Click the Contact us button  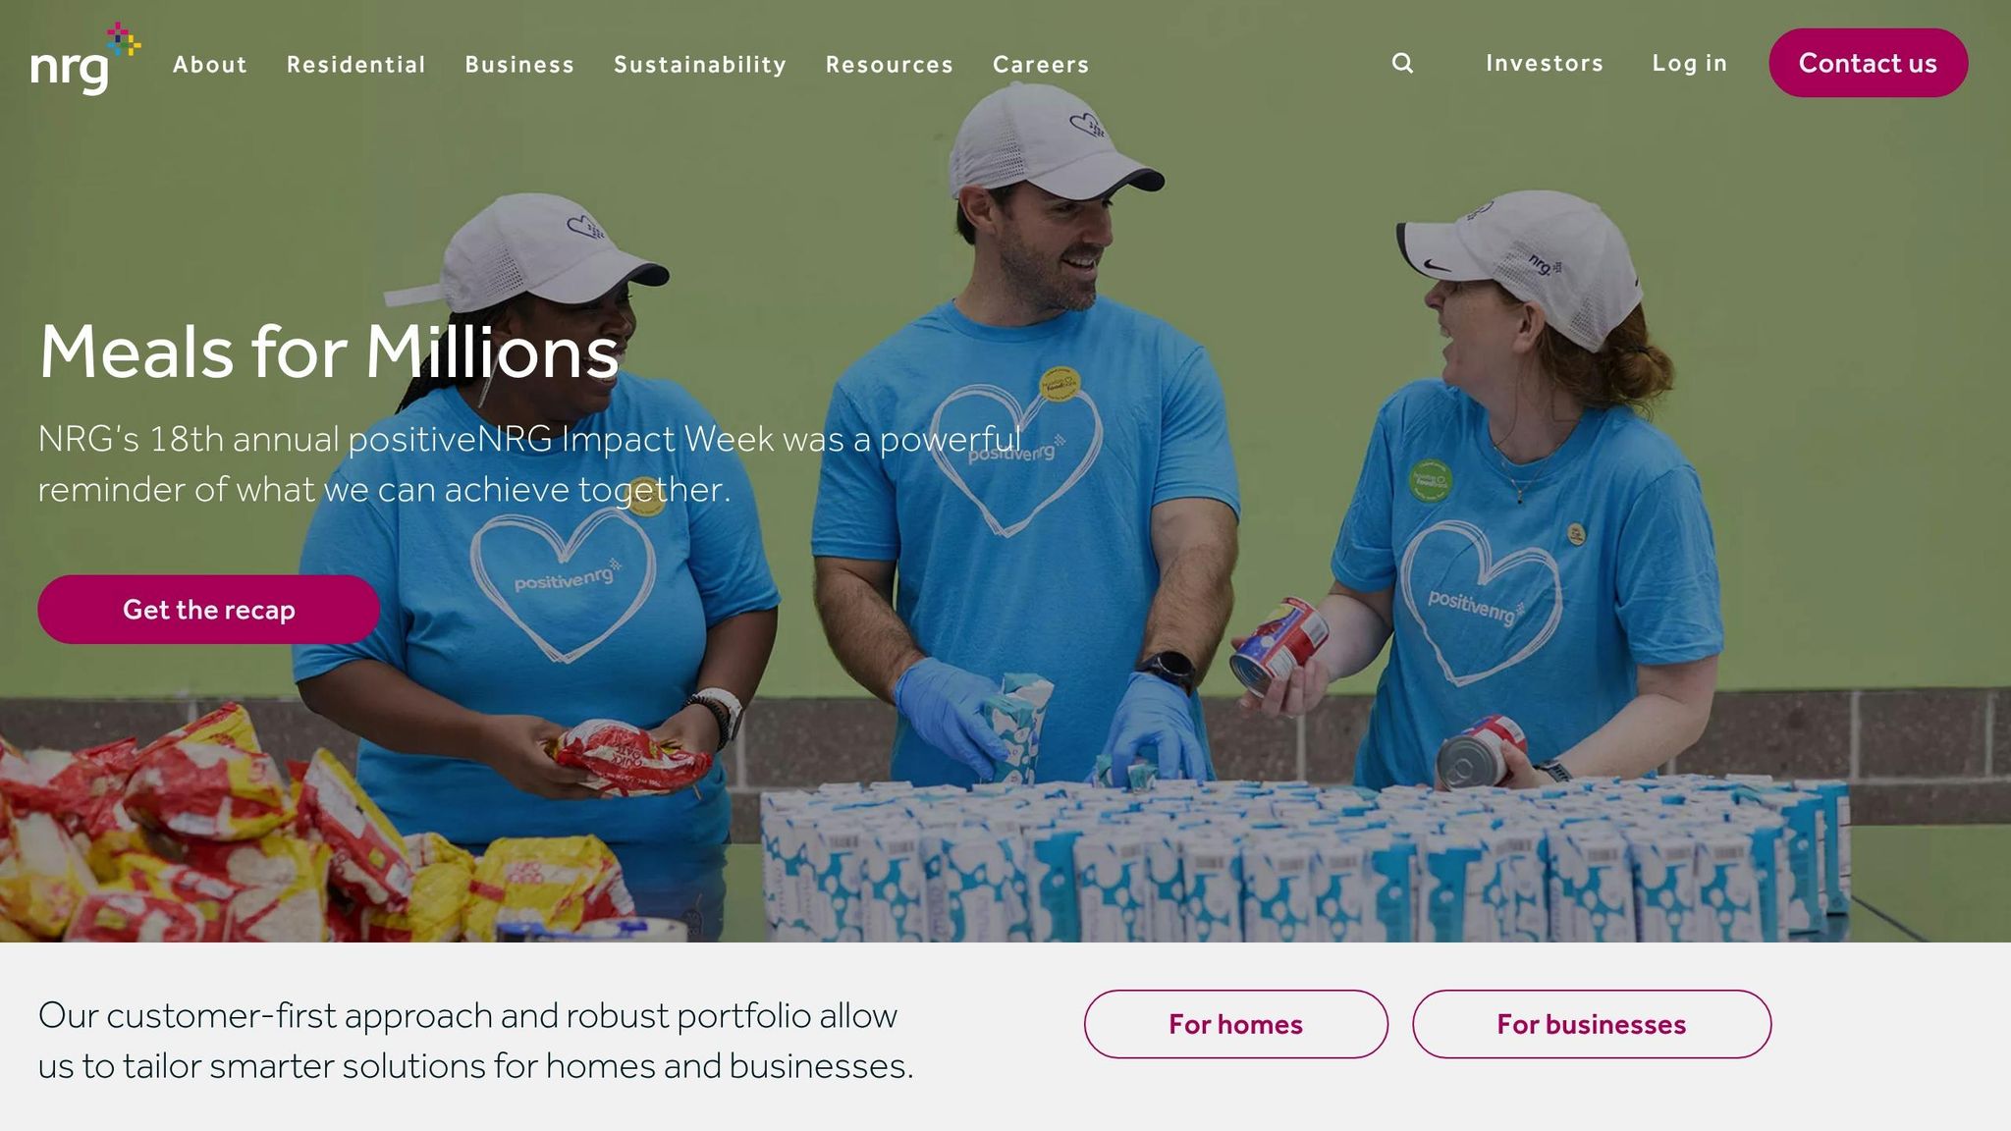tap(1868, 63)
